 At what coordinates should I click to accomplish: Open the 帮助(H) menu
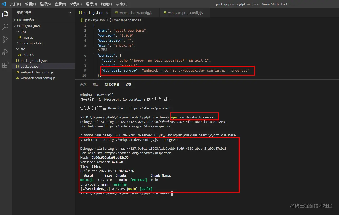121,4
